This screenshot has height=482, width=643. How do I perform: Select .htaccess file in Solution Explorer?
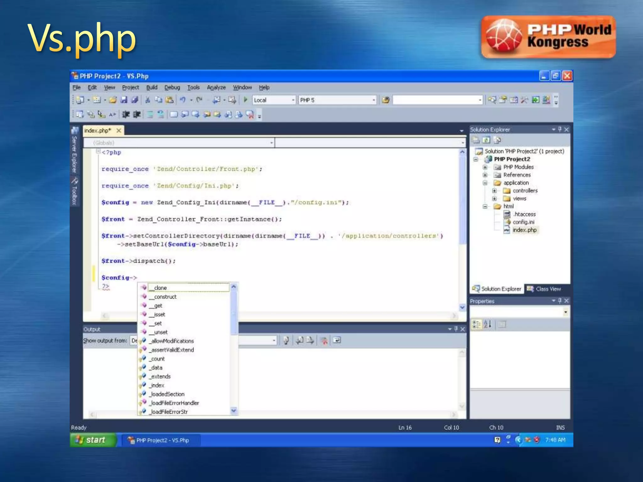click(x=524, y=214)
